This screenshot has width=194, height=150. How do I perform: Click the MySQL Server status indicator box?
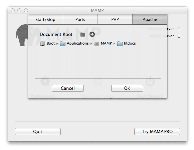[x=179, y=36]
